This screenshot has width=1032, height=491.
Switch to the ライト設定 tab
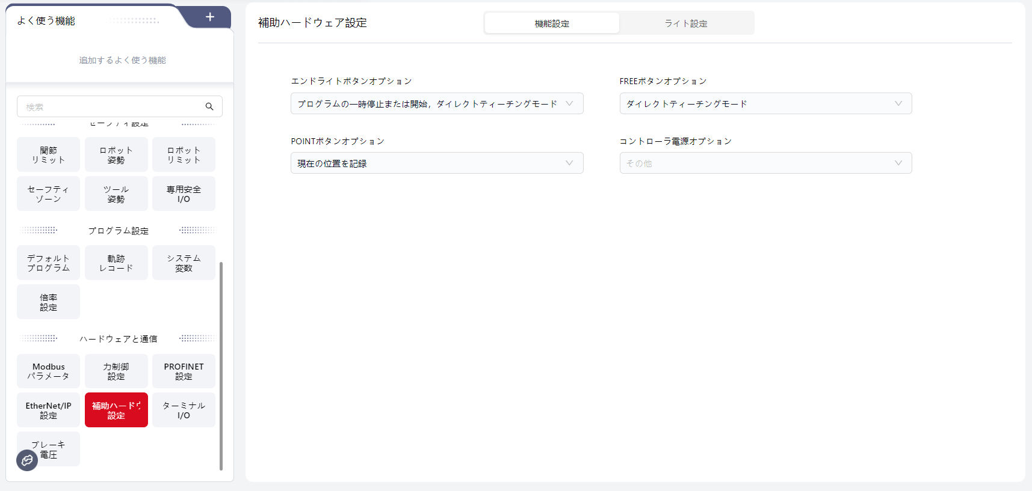click(x=686, y=23)
